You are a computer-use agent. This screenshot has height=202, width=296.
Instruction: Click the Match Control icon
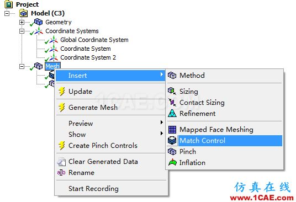pyautogui.click(x=172, y=141)
